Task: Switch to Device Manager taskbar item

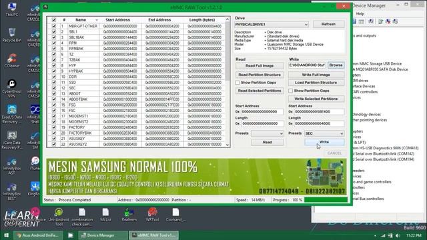Action: (x=103, y=235)
